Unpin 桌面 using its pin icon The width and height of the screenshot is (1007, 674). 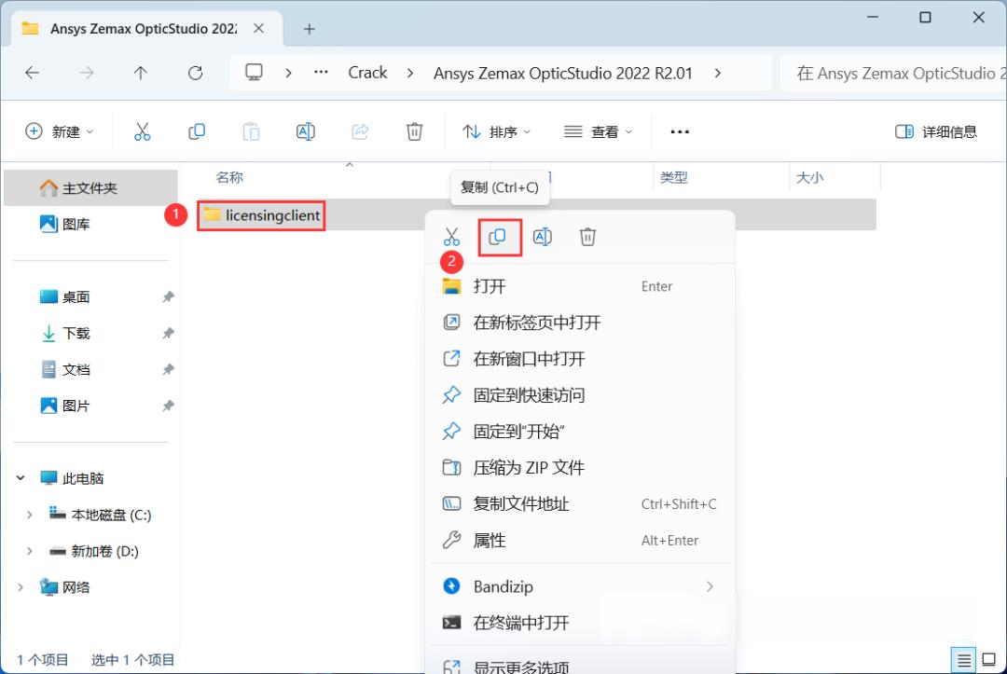pos(168,297)
